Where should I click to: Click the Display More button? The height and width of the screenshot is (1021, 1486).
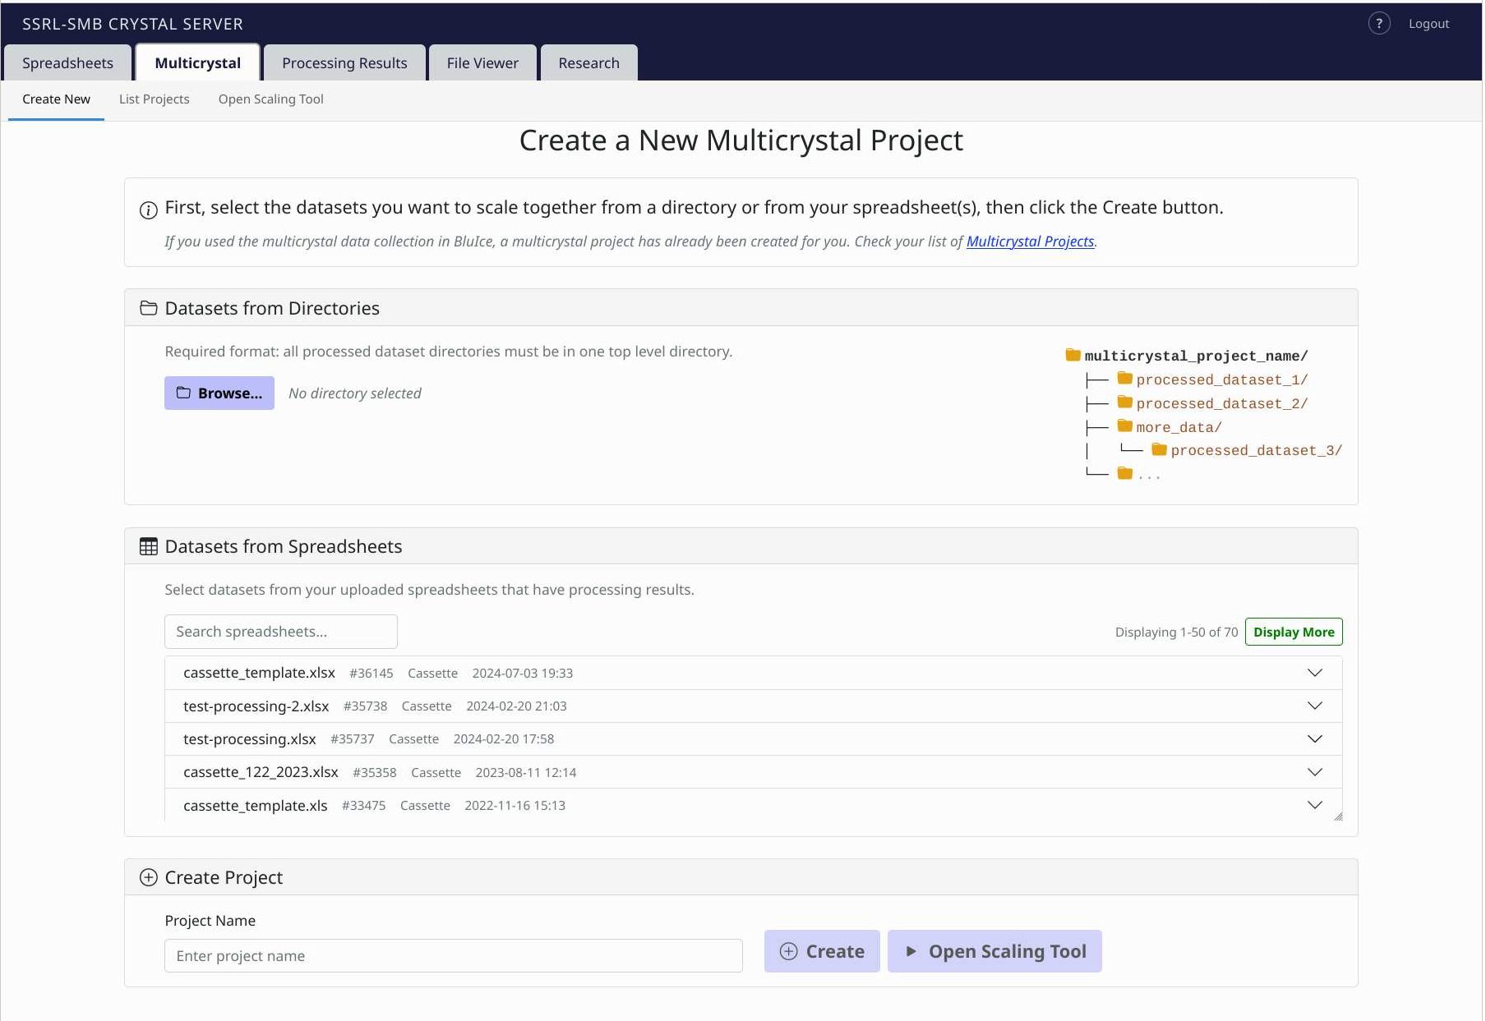(1294, 632)
